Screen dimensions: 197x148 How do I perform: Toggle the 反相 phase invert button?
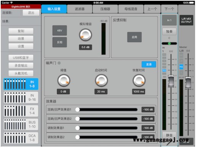59,42
